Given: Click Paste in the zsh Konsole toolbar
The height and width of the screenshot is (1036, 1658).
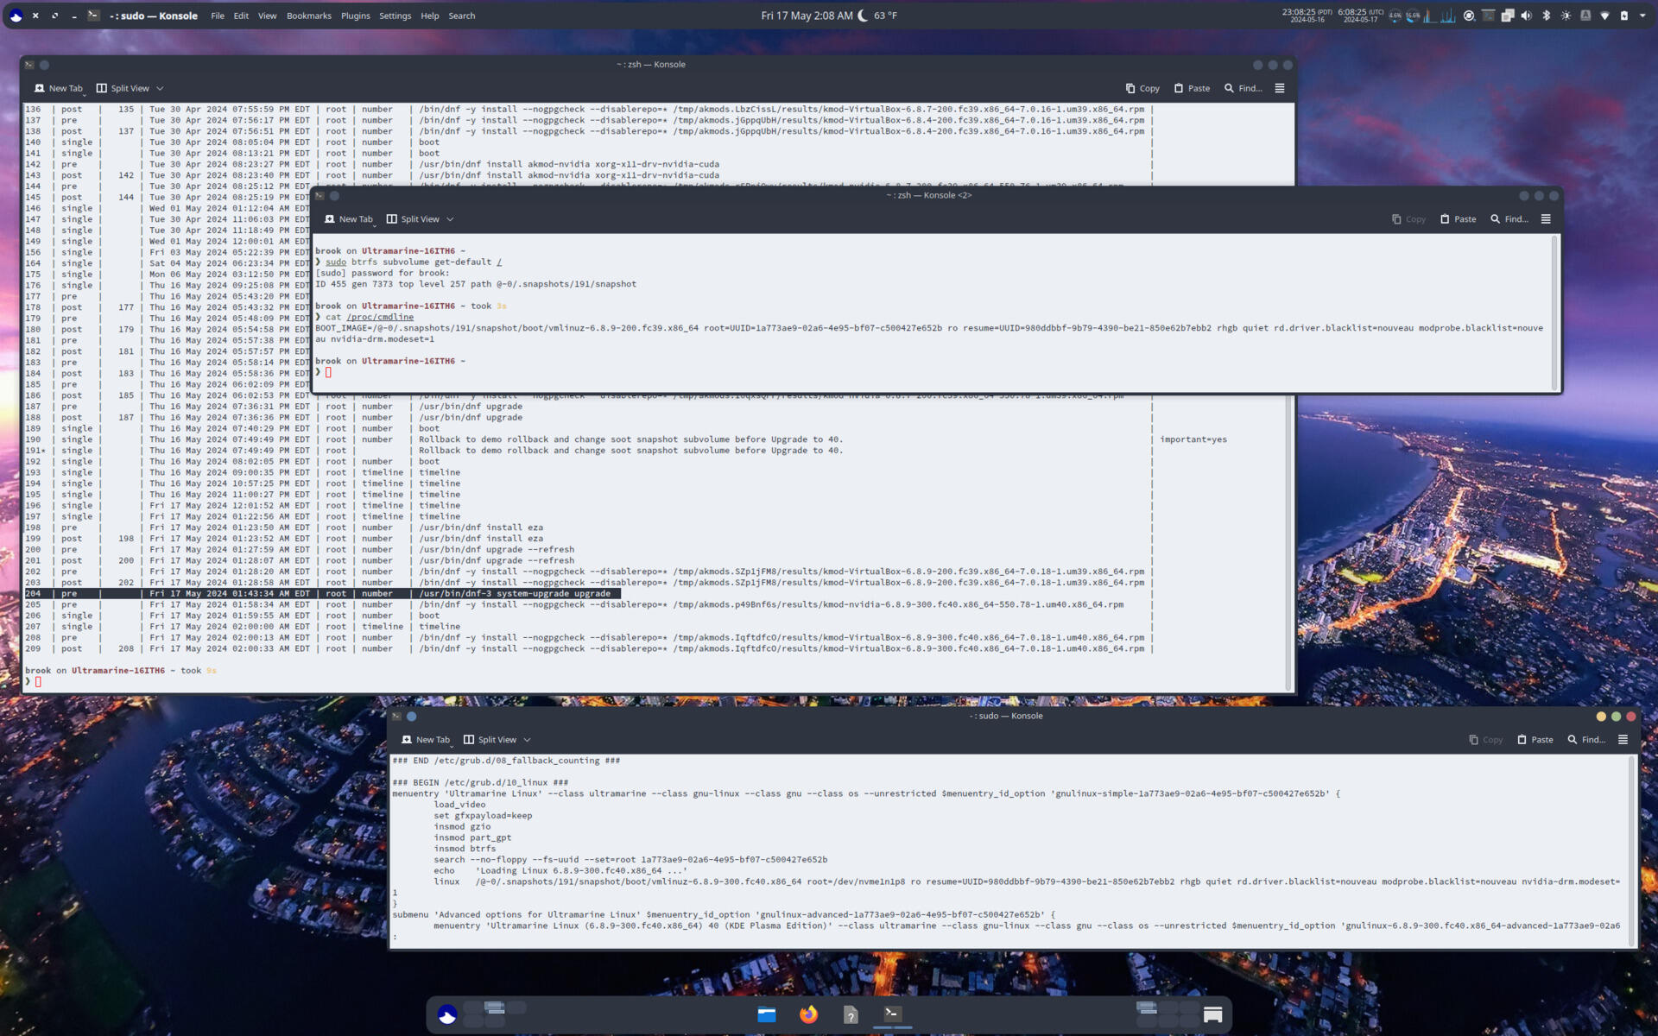Looking at the screenshot, I should pos(1192,88).
